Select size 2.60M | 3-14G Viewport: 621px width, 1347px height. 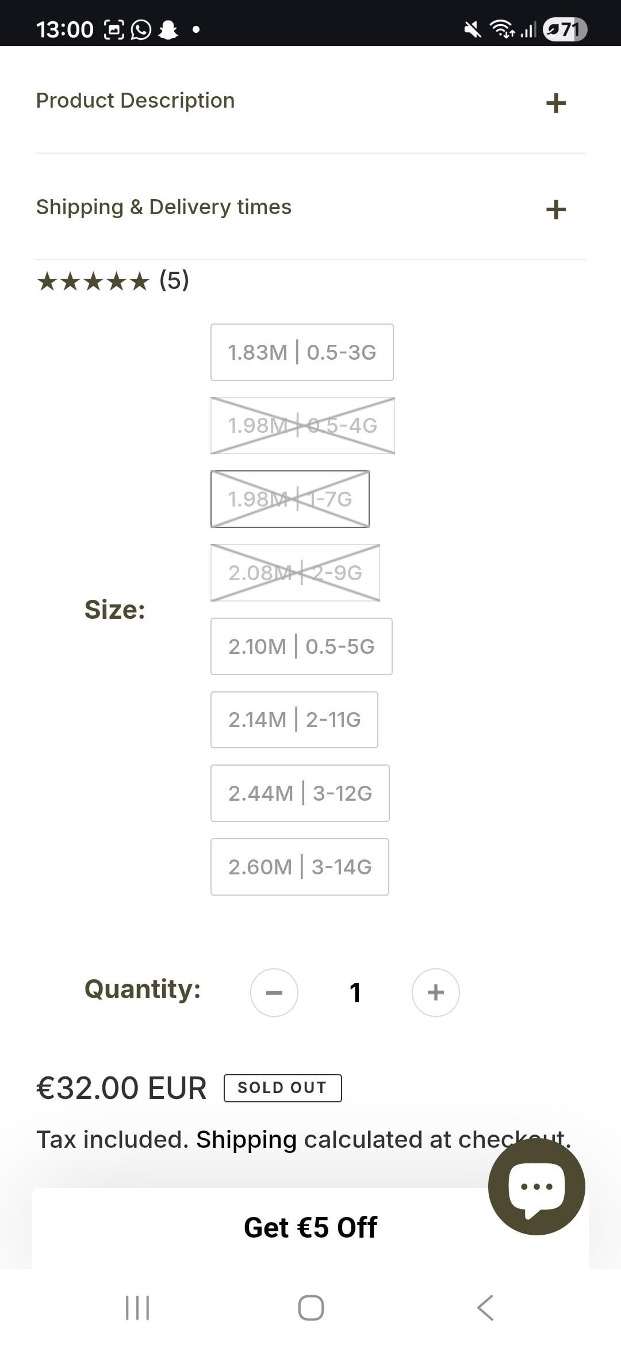click(300, 867)
